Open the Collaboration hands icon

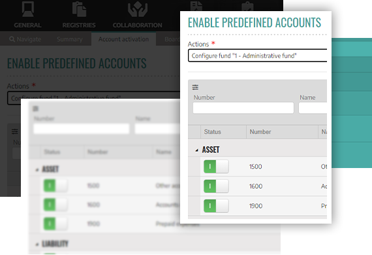(x=138, y=10)
